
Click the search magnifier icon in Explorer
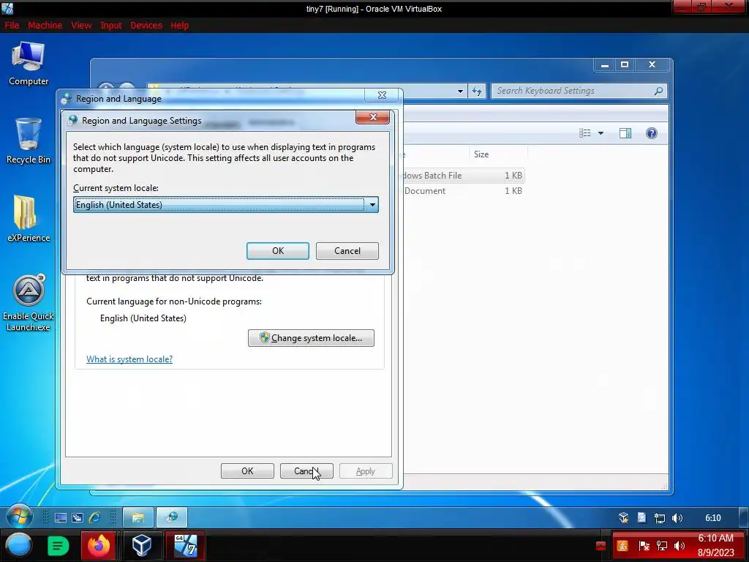click(x=659, y=91)
